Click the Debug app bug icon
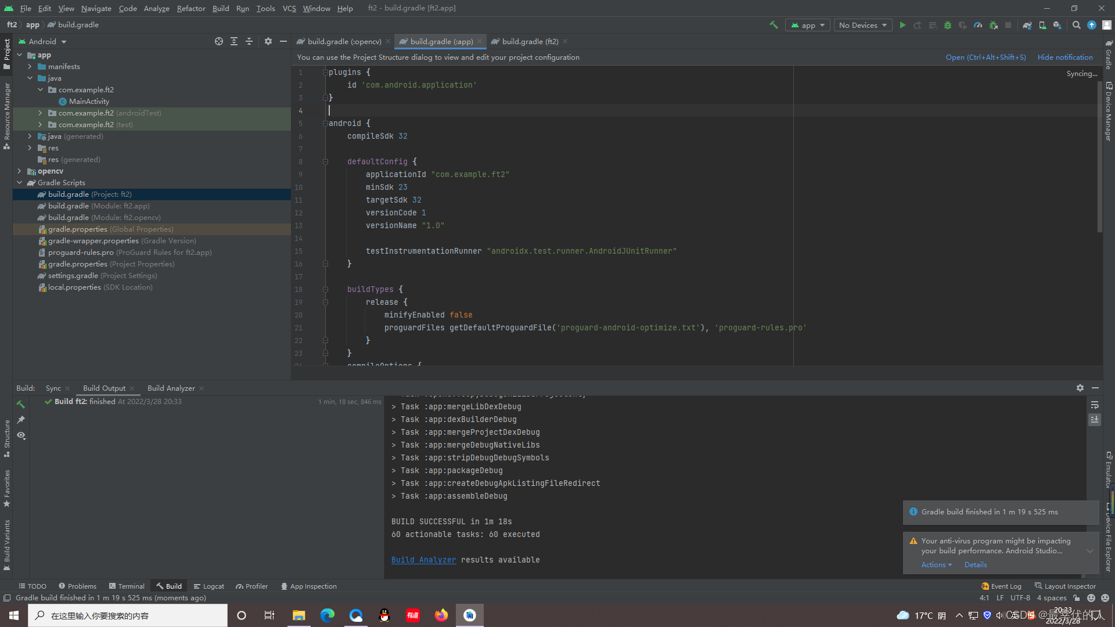Viewport: 1115px width, 627px height. tap(948, 25)
